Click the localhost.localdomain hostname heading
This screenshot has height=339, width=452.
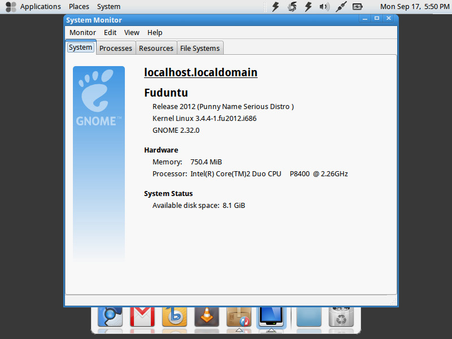[201, 72]
